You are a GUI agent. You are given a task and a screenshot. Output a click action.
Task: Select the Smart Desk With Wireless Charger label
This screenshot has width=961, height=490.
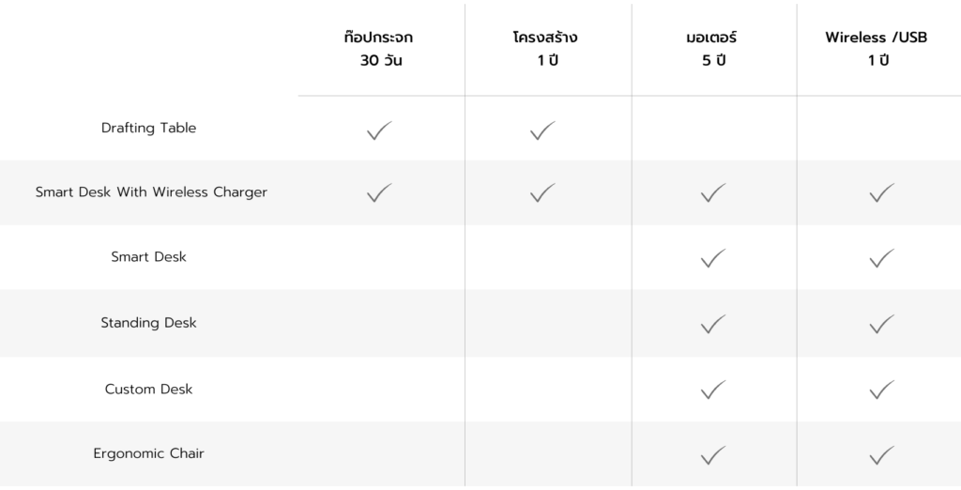pos(151,192)
